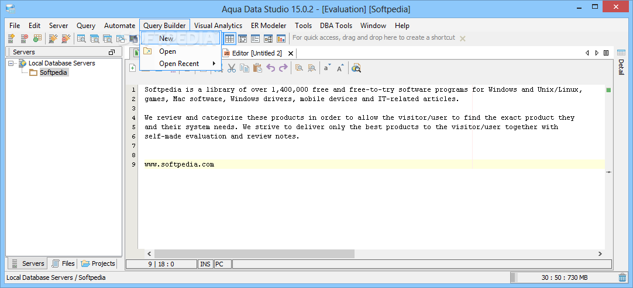
Task: Undo last edit with purple arrow
Action: [x=270, y=68]
